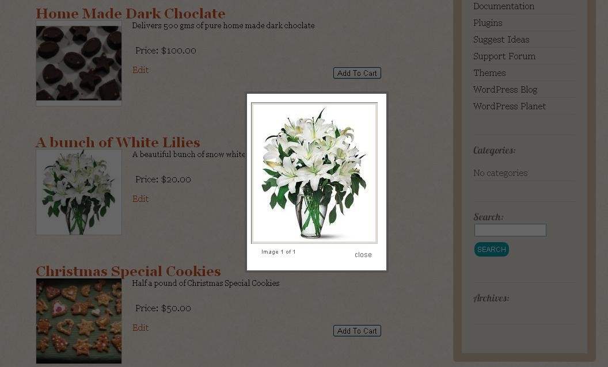This screenshot has width=608, height=367.
Task: Click the enlarged white lilies image
Action: 314,173
